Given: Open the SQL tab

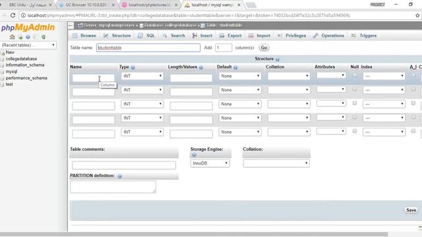Looking at the screenshot, I should (146, 36).
